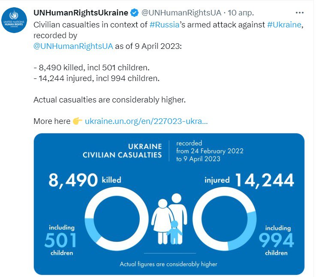The width and height of the screenshot is (316, 277).
Task: Click the family figures icon in infographic
Action: pos(170,218)
